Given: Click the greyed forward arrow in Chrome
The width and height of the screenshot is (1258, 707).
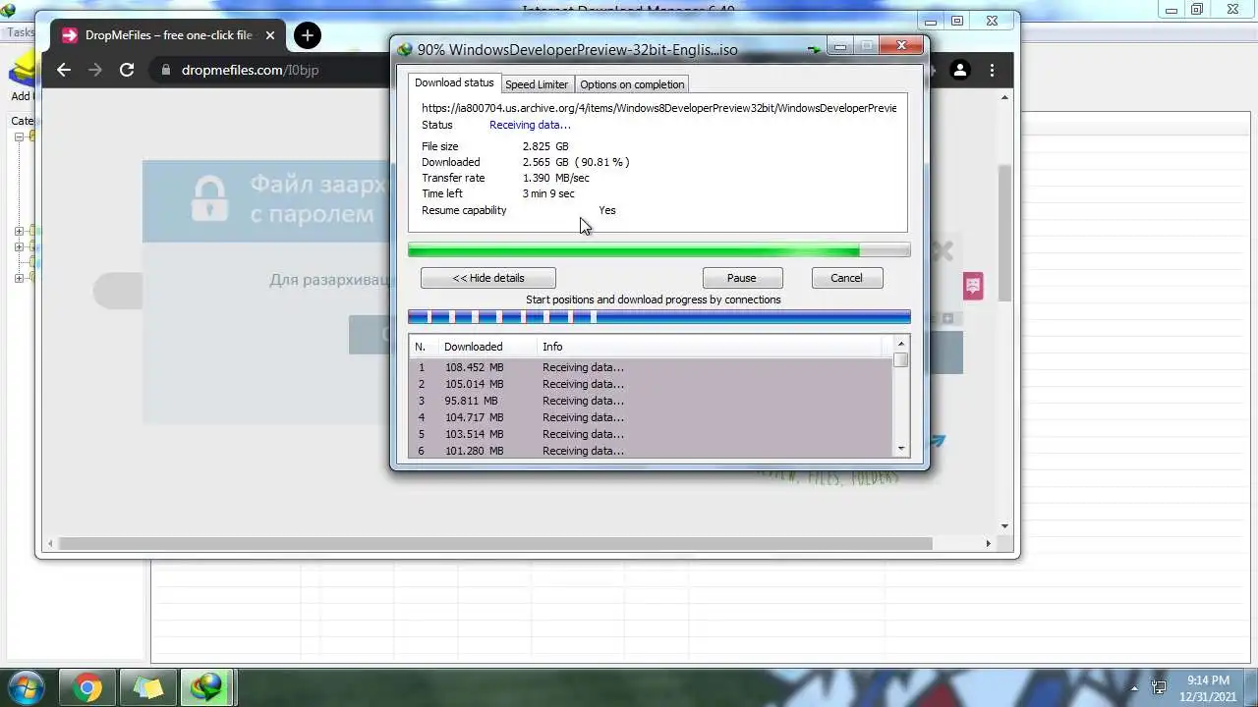Looking at the screenshot, I should click(95, 70).
